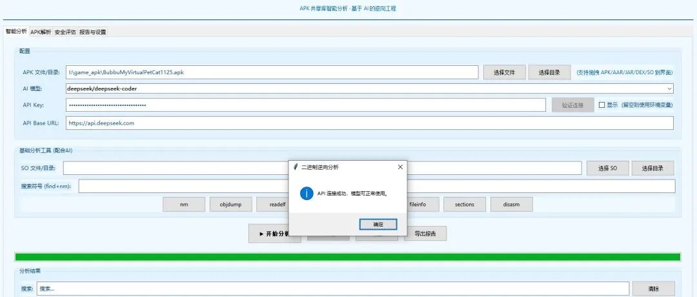Click the blue info icon in the dialog
The width and height of the screenshot is (697, 297).
pyautogui.click(x=307, y=194)
